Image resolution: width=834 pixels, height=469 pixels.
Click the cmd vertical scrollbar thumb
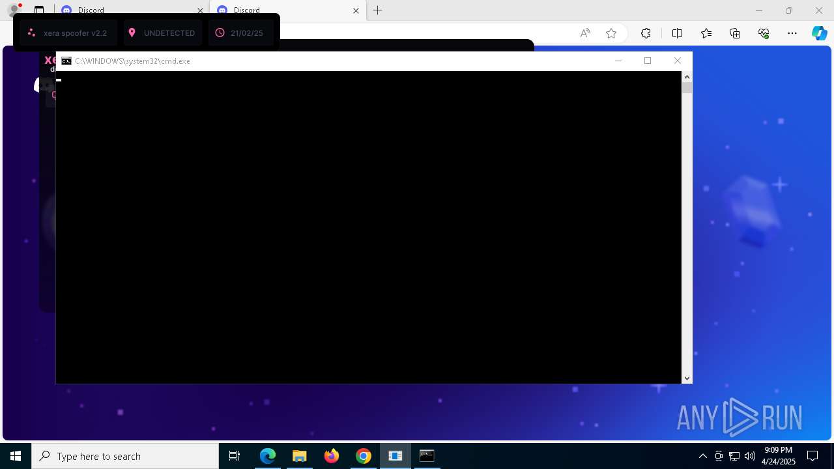(687, 88)
